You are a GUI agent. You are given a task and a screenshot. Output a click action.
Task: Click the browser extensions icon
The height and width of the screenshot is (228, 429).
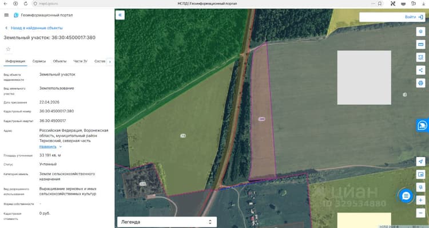coord(414,3)
